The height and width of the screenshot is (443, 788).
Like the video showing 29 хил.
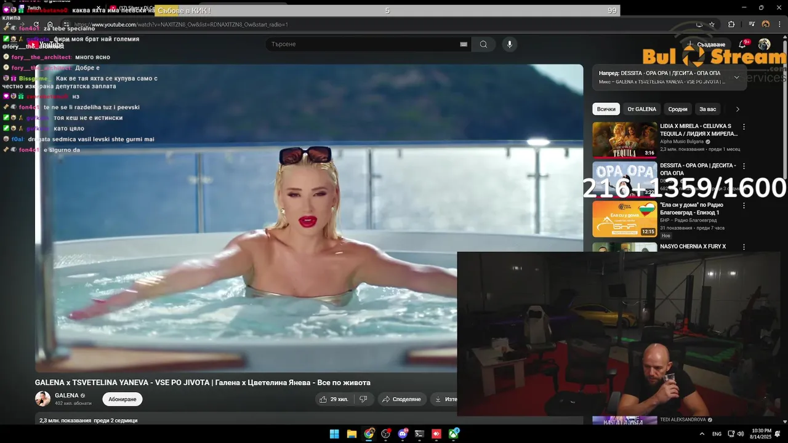tap(333, 399)
